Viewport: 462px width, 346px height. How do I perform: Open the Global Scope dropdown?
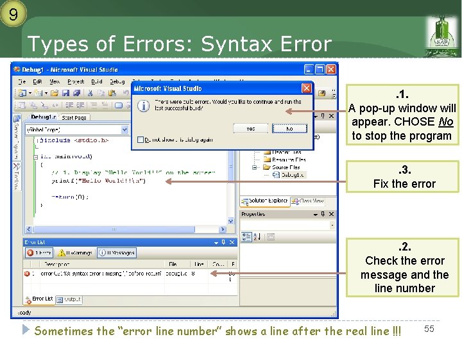124,129
